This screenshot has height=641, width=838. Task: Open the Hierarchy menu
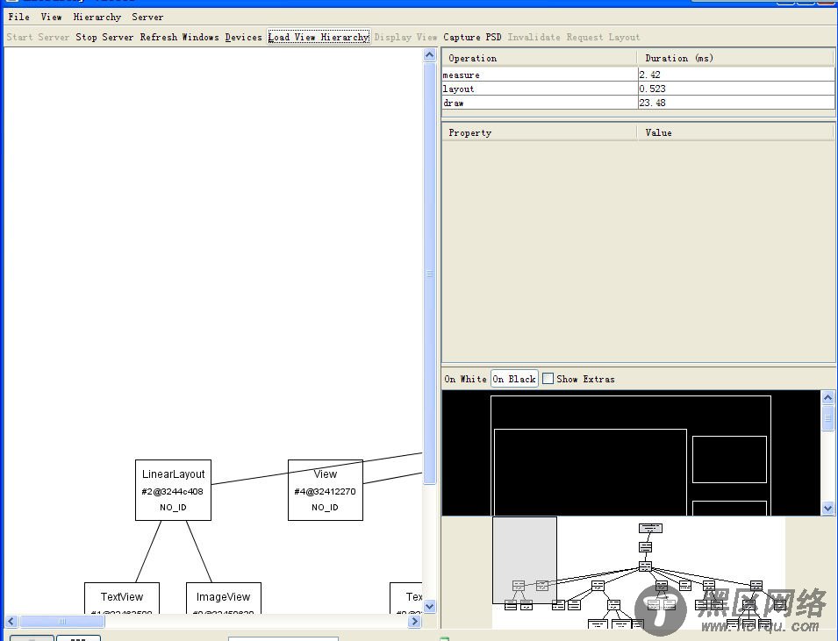(97, 17)
